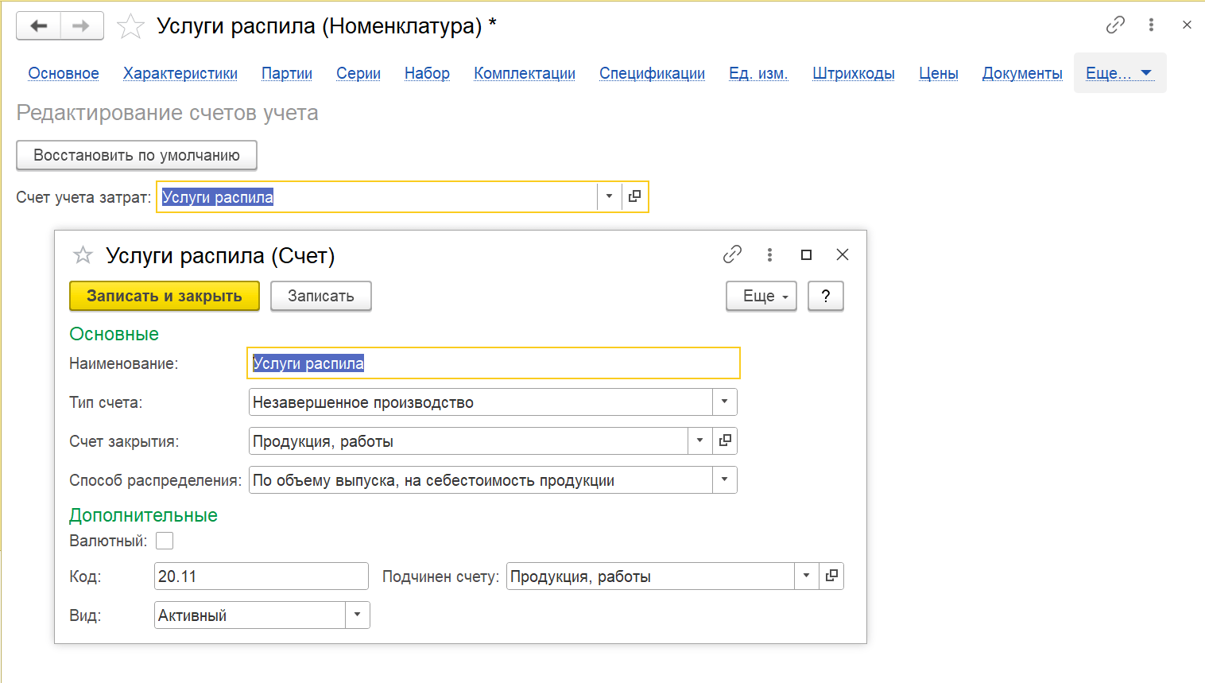Star the Услуги распила (Счет) dialog
The width and height of the screenshot is (1205, 683).
tap(83, 255)
